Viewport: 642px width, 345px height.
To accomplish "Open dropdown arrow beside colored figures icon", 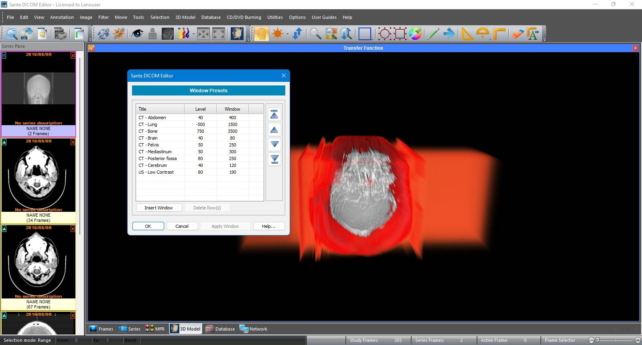I will tap(193, 34).
